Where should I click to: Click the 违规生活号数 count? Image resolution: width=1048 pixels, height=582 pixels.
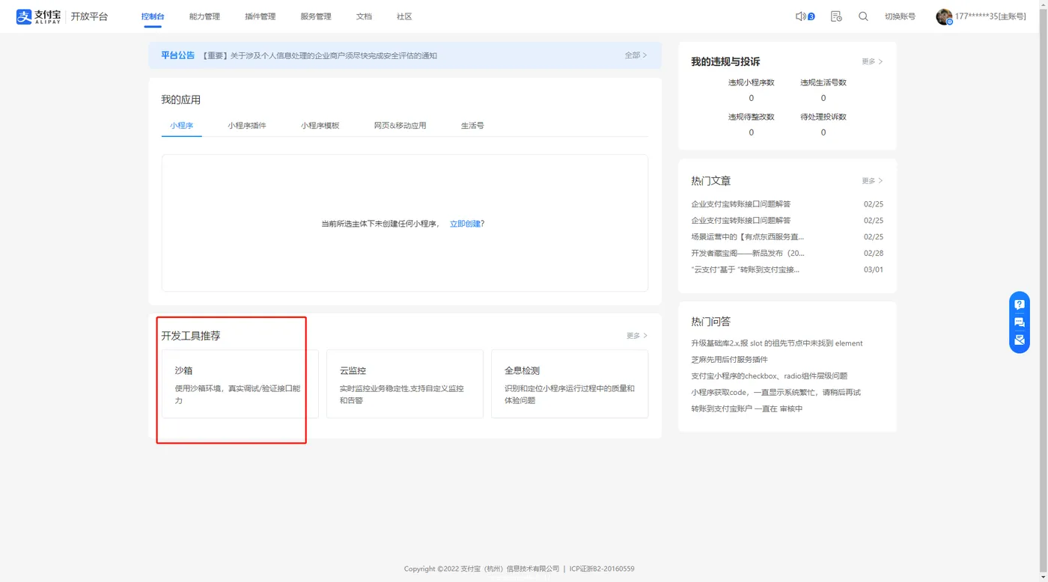tap(823, 98)
